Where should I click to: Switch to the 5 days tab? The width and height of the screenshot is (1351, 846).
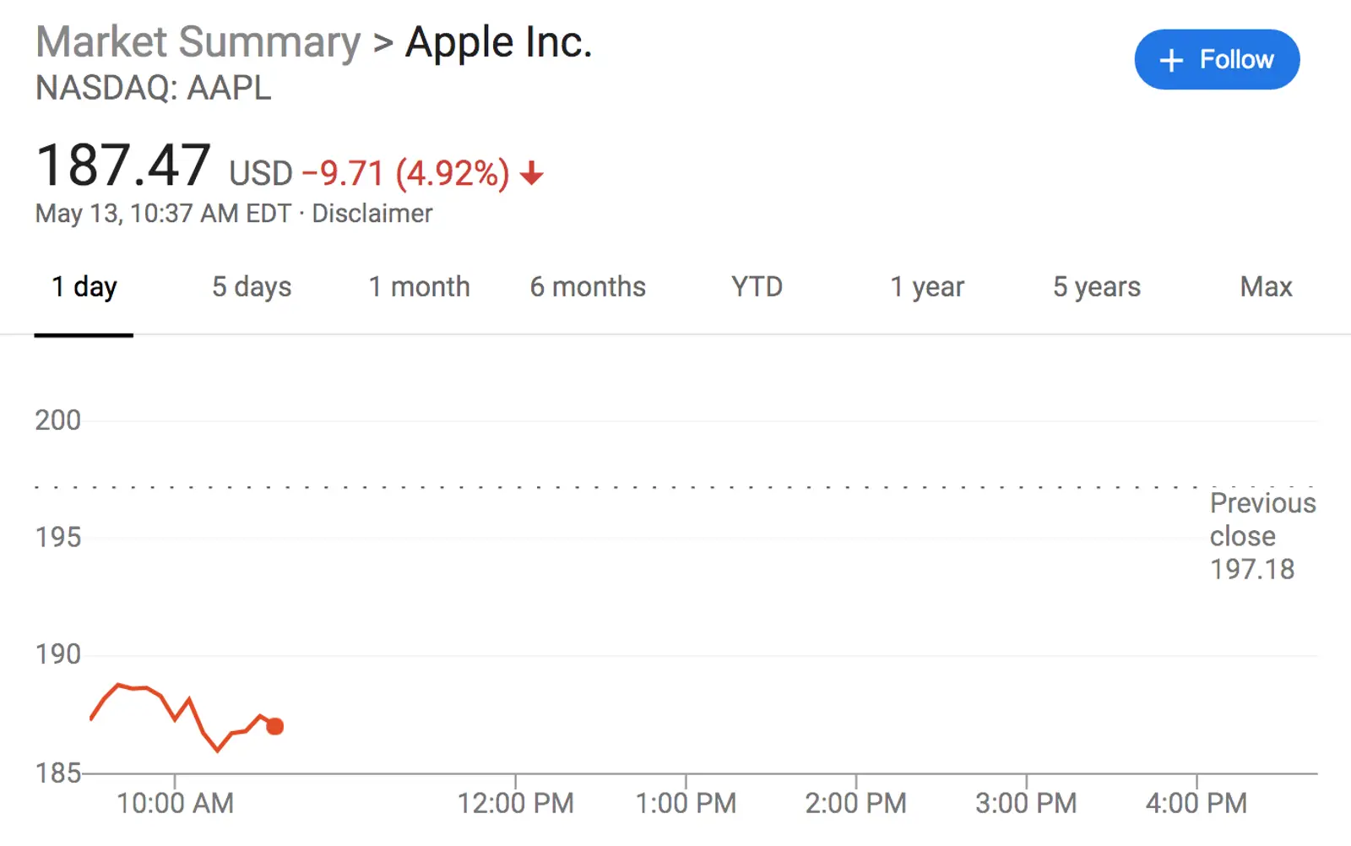tap(252, 288)
